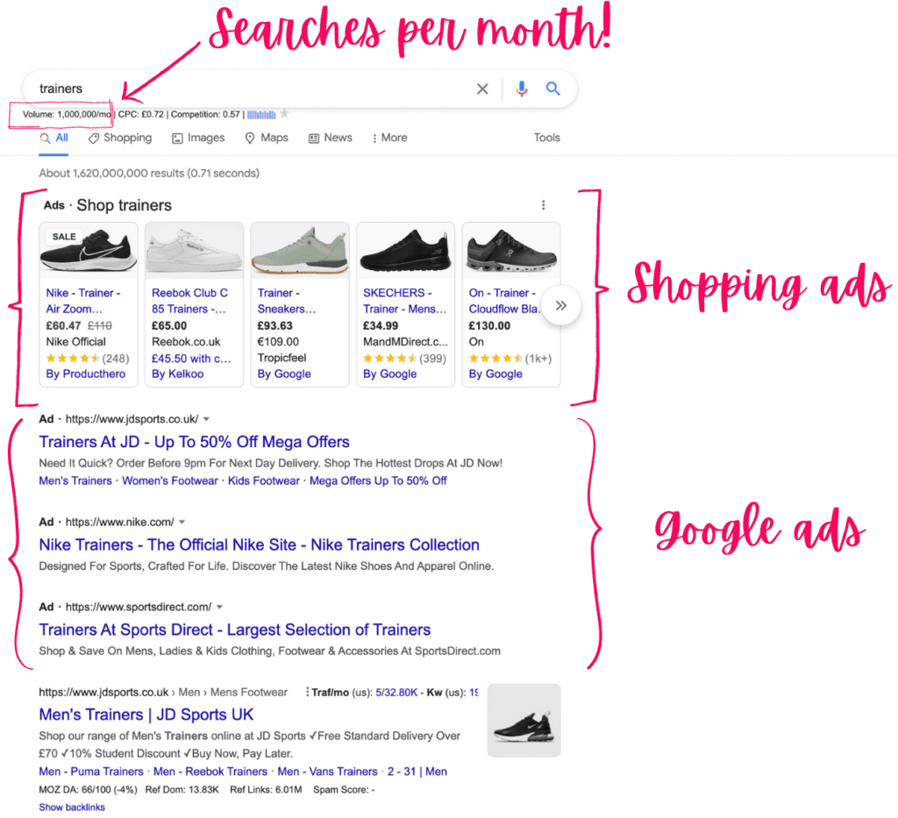Switch to the News tab

point(331,138)
